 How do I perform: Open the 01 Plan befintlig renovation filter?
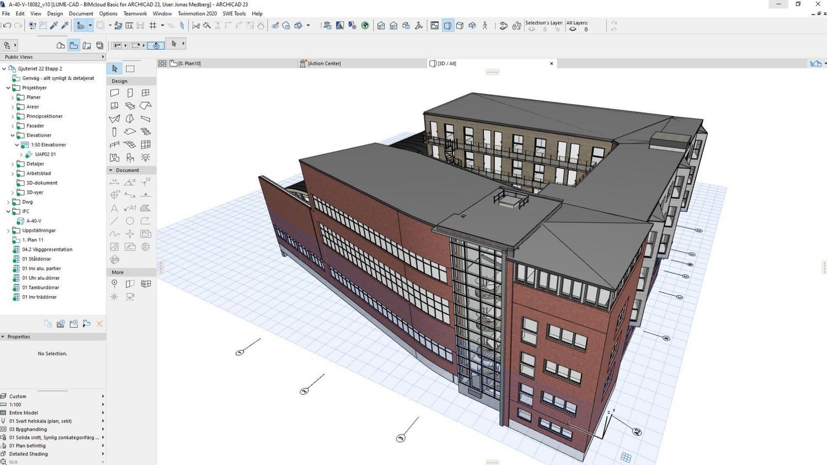point(52,446)
